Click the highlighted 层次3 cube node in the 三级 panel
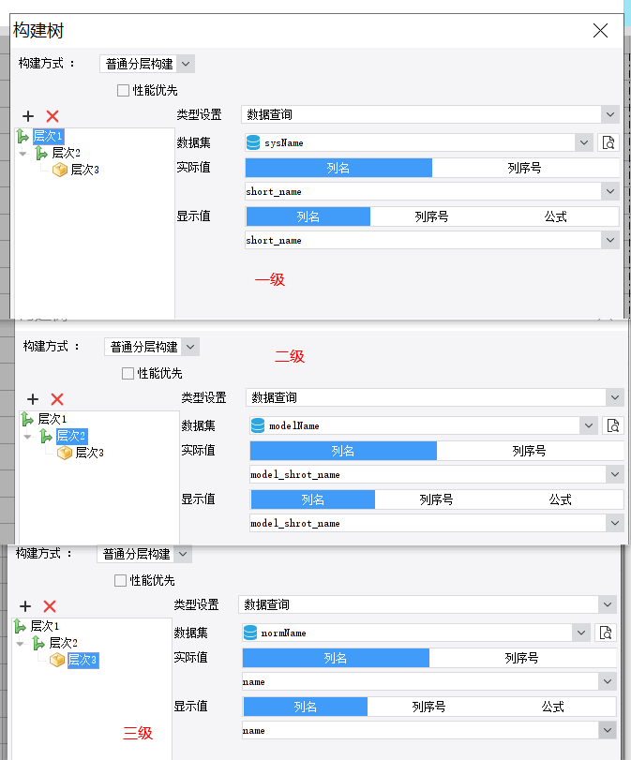 tap(82, 660)
